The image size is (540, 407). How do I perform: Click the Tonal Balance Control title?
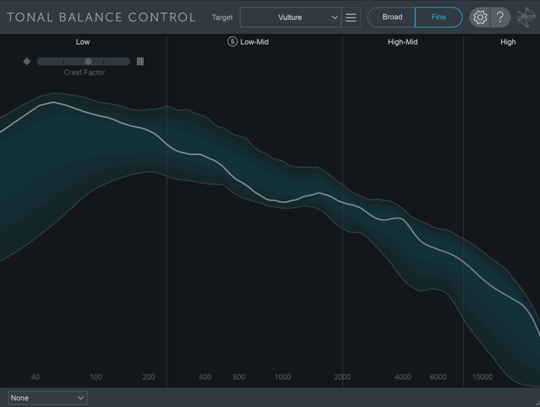click(101, 17)
